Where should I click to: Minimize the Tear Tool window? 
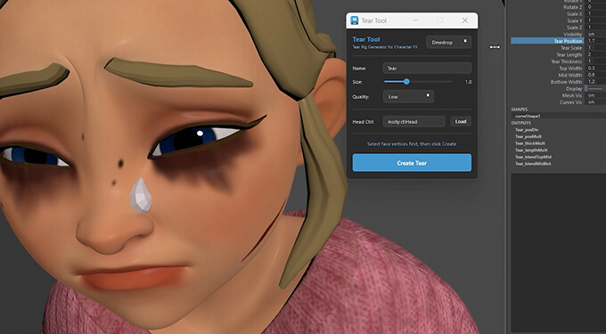click(415, 20)
